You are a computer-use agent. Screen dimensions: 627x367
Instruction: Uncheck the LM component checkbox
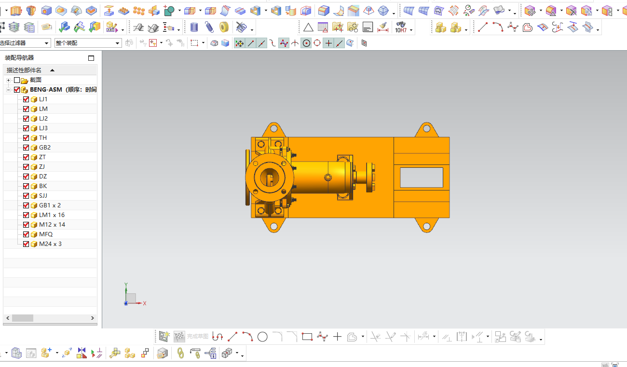[26, 109]
